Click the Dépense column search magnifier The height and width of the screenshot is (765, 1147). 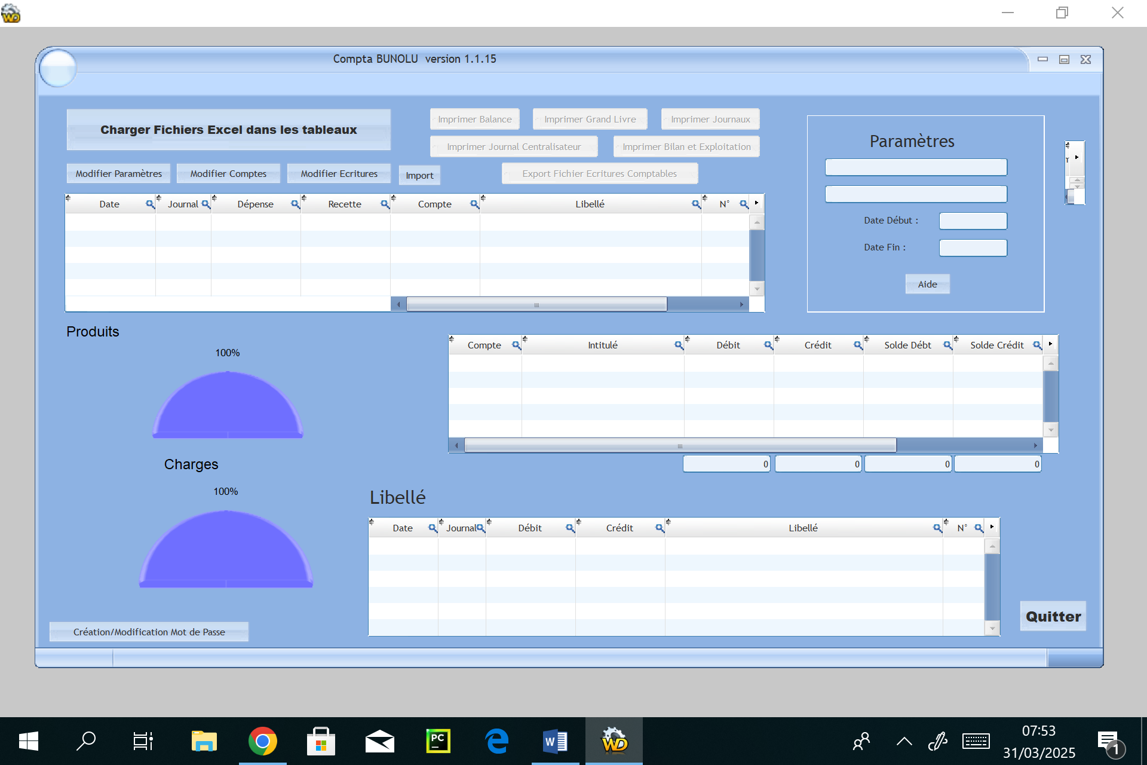click(x=295, y=204)
